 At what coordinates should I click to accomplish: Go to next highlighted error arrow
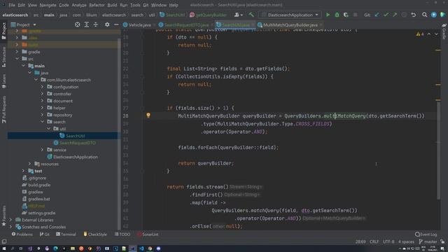(x=436, y=34)
